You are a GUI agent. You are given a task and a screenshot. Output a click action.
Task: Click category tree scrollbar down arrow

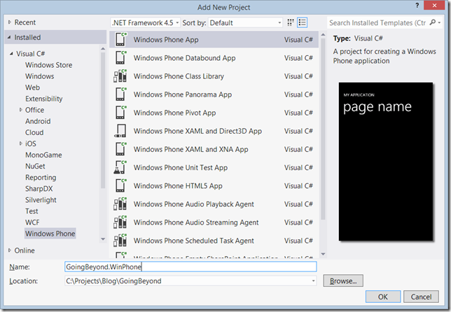[x=103, y=239]
